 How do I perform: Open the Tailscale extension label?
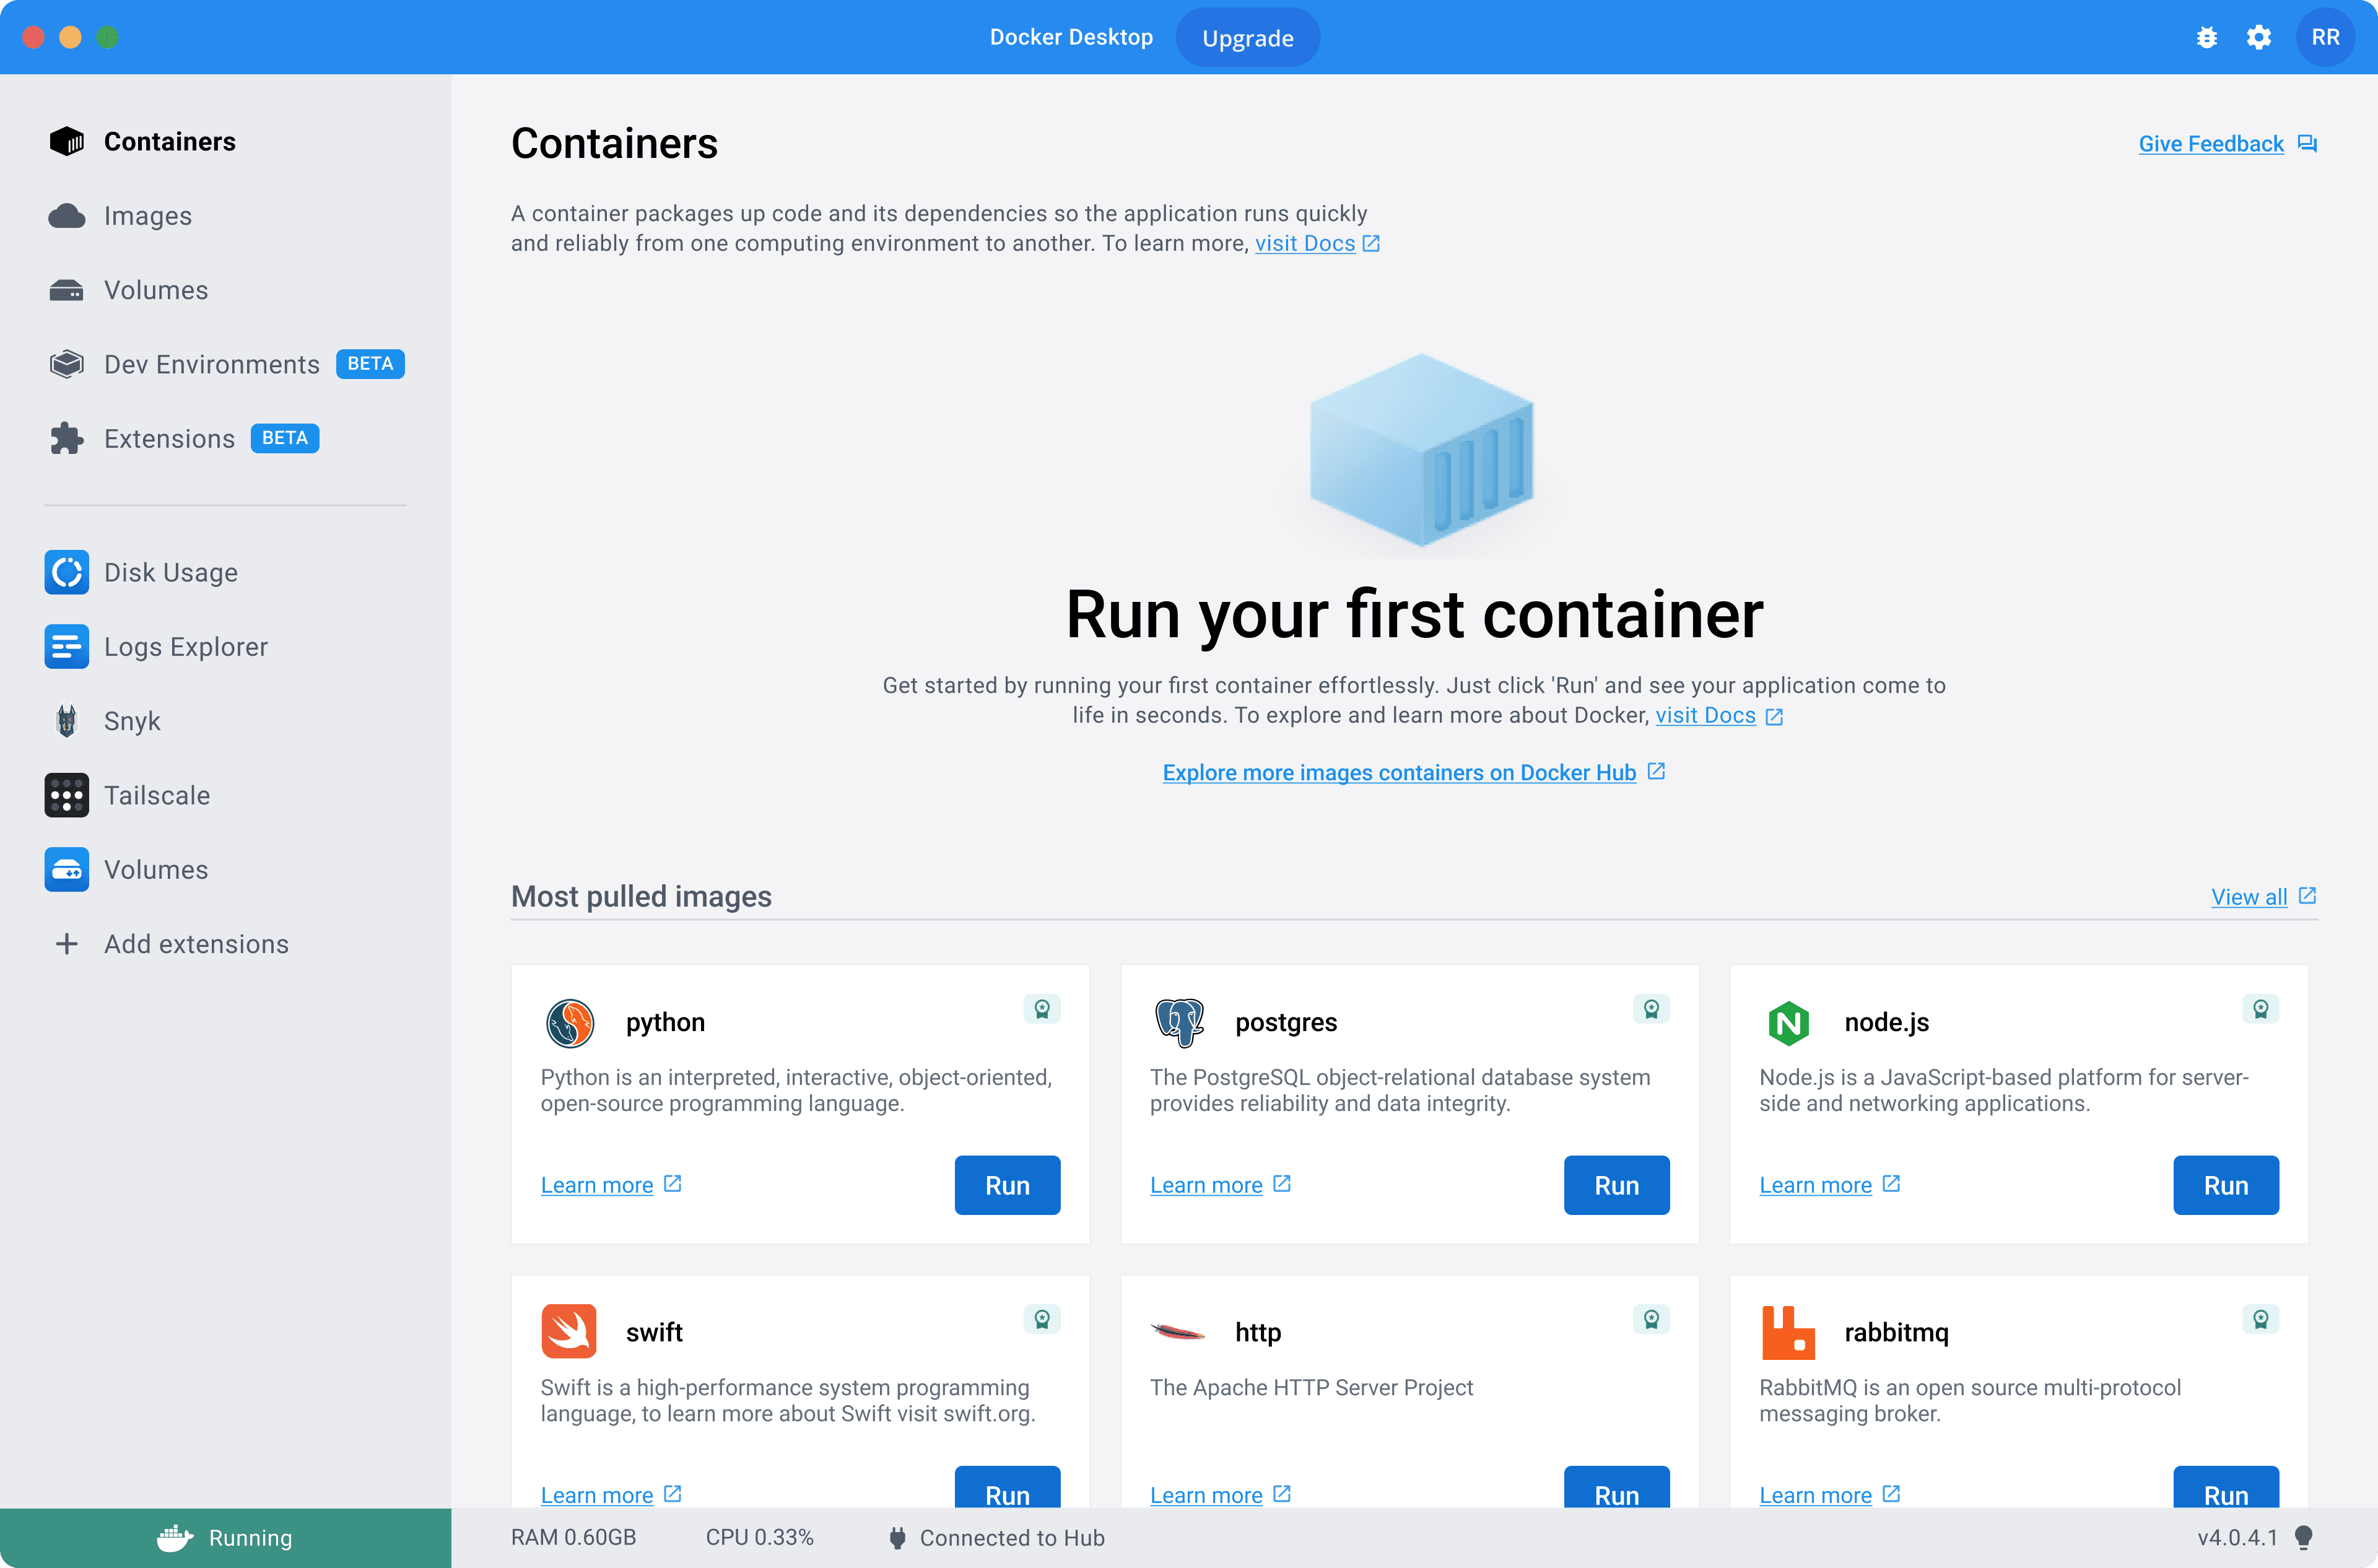[x=157, y=795]
